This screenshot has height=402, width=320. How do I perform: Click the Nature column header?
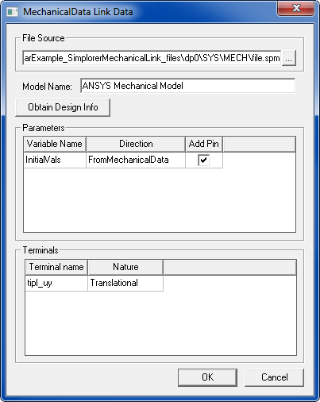125,267
